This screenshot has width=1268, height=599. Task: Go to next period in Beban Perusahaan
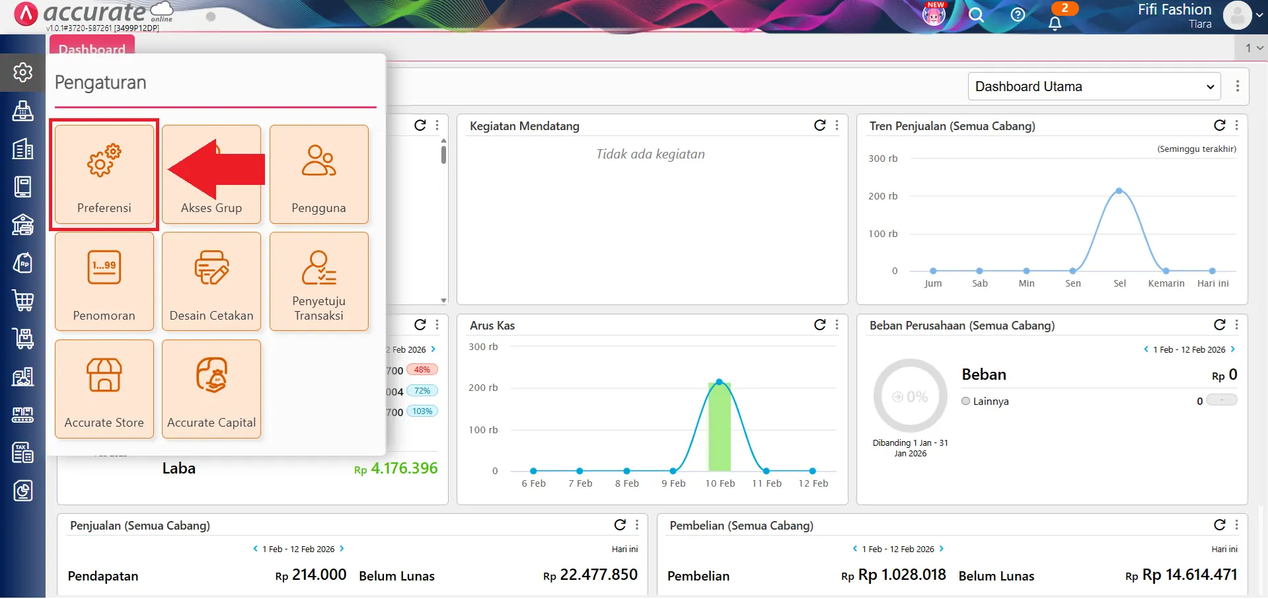click(1233, 349)
